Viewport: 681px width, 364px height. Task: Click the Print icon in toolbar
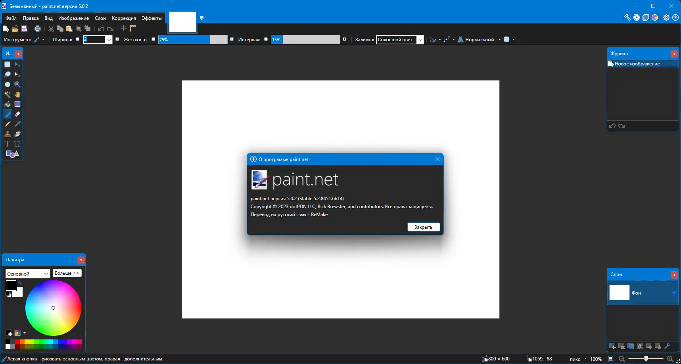[38, 29]
